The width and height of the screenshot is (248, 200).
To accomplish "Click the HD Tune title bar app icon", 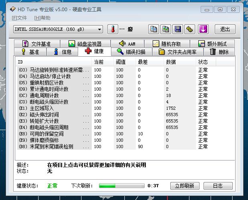I will tap(13, 9).
